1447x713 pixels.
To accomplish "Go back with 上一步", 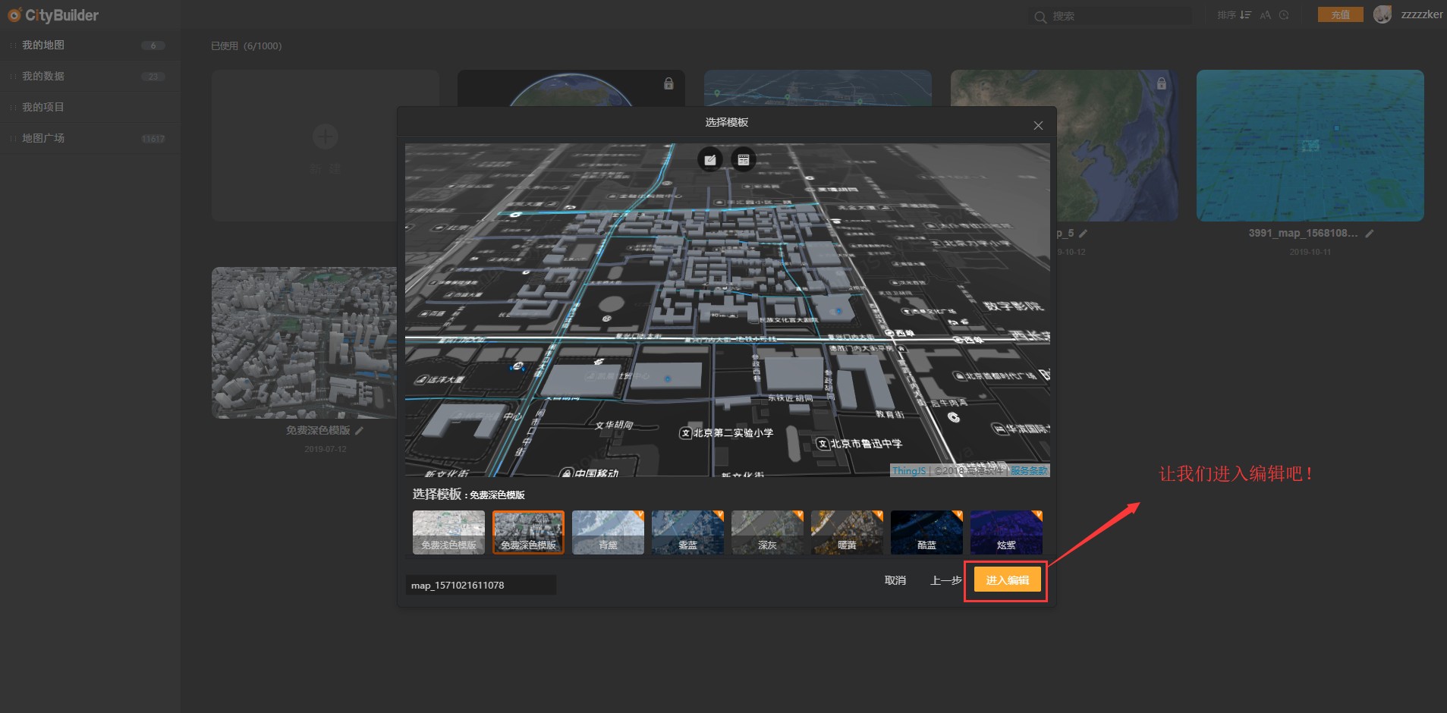I will coord(946,580).
